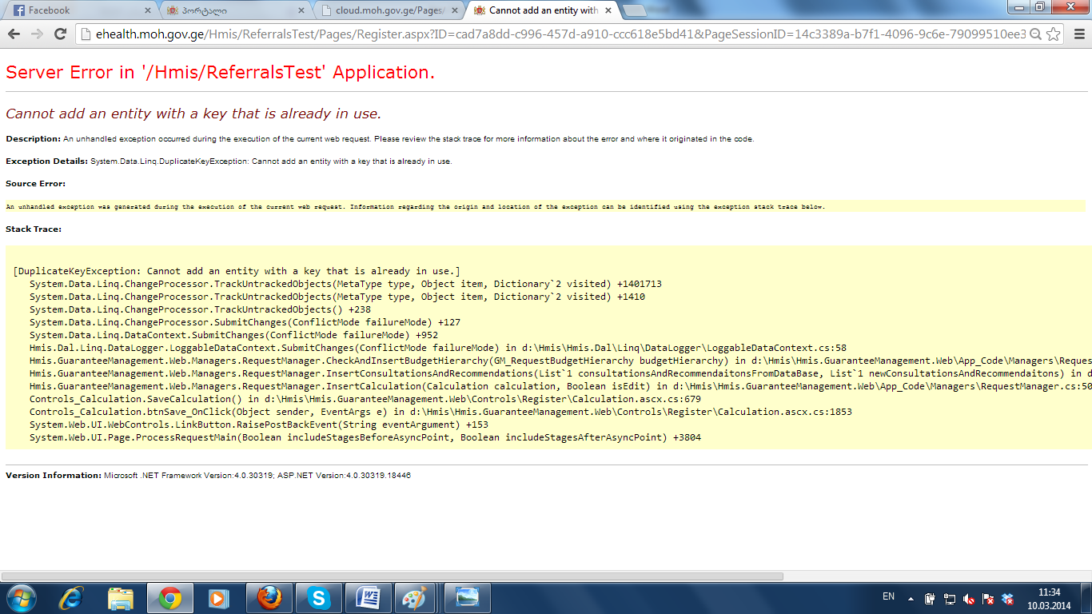1092x614 pixels.
Task: Open Microsoft Word from the taskbar
Action: (x=369, y=598)
